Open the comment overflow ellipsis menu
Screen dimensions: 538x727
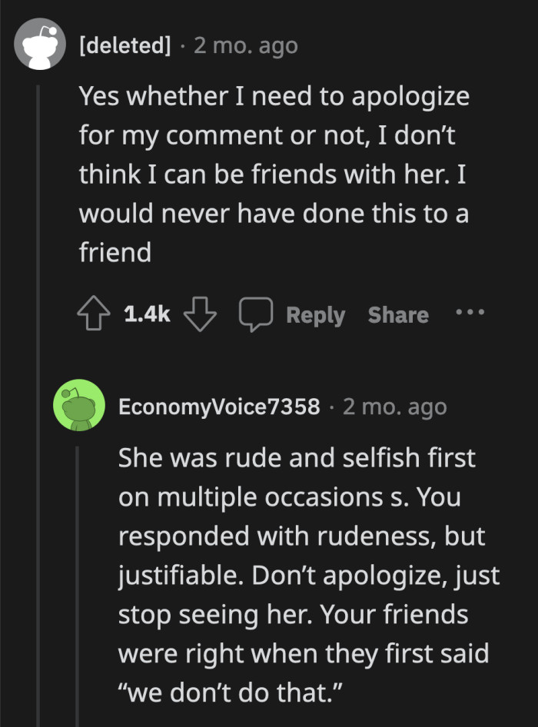[470, 314]
